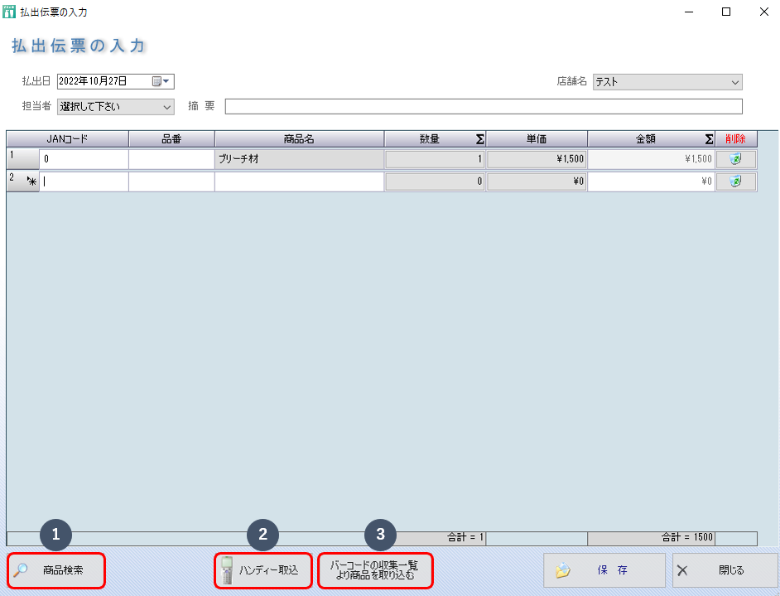
Task: Click the 摘要 text field
Action: point(483,107)
